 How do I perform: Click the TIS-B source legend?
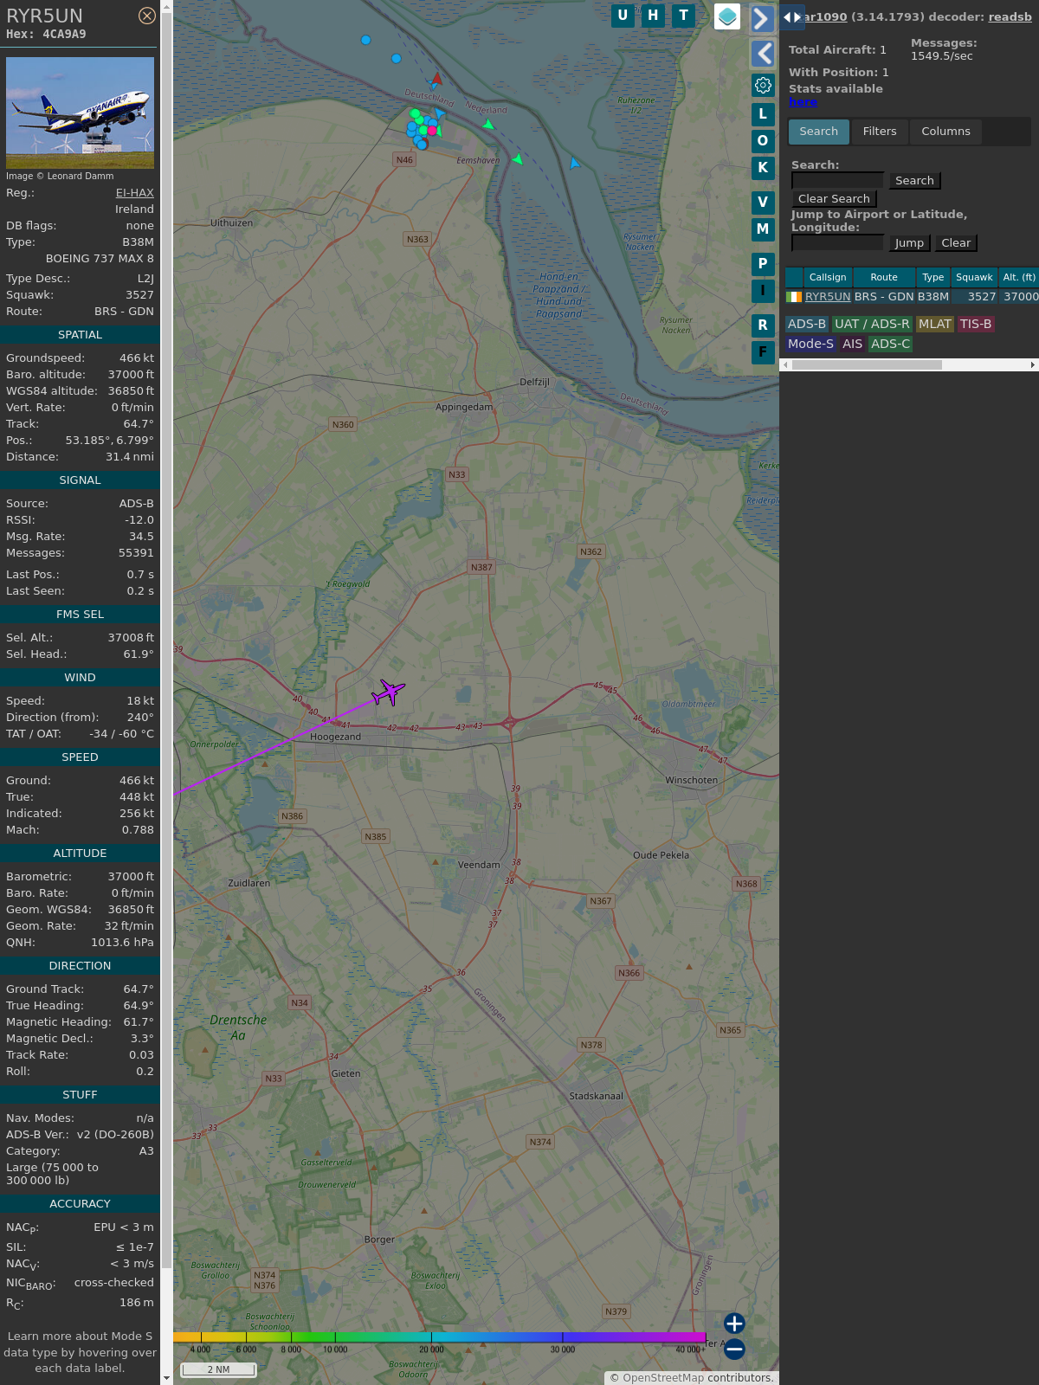tap(976, 324)
